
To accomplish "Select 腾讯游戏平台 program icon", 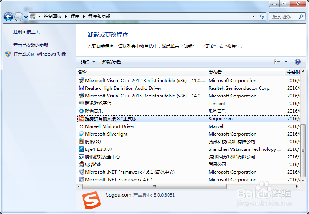I will point(81,103).
